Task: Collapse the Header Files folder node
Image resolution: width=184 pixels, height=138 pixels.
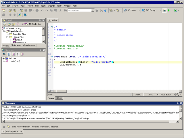Action: pos(7,37)
